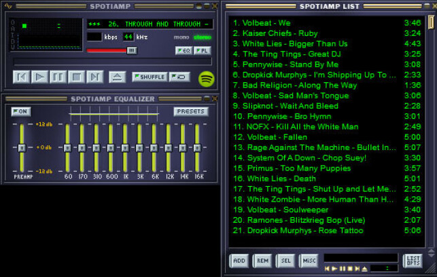Click the 14K band slider handle
This screenshot has width=437, height=277.
(x=183, y=148)
